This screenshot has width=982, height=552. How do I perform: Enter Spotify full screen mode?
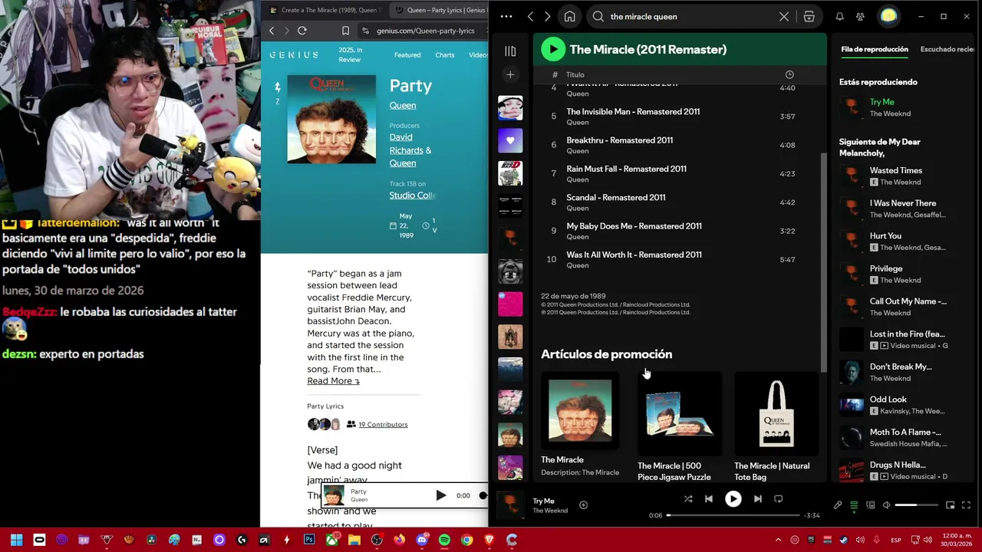pyautogui.click(x=966, y=505)
